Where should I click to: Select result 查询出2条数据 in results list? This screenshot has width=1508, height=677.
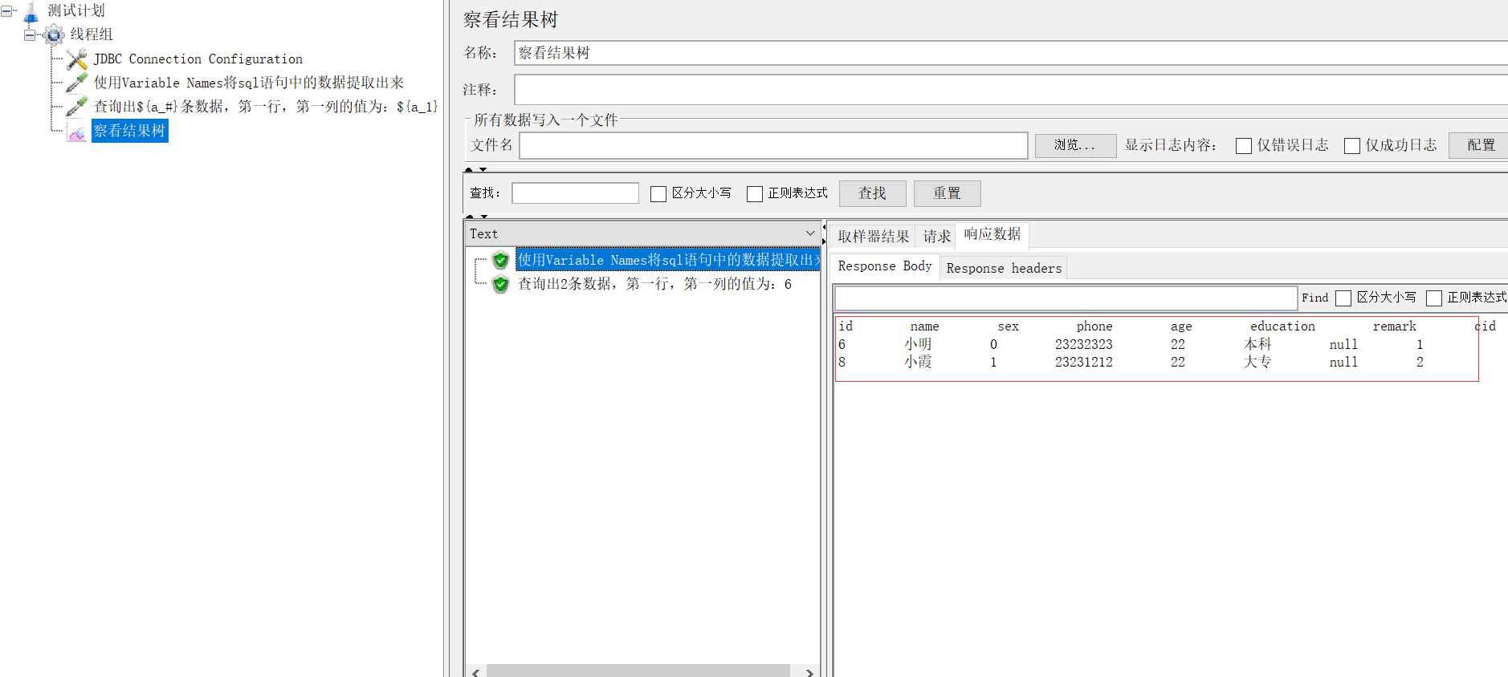coord(654,284)
